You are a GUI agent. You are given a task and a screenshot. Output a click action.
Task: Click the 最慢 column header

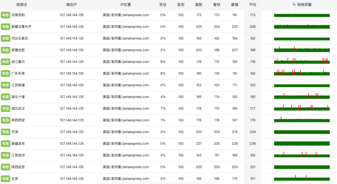coord(234,5)
